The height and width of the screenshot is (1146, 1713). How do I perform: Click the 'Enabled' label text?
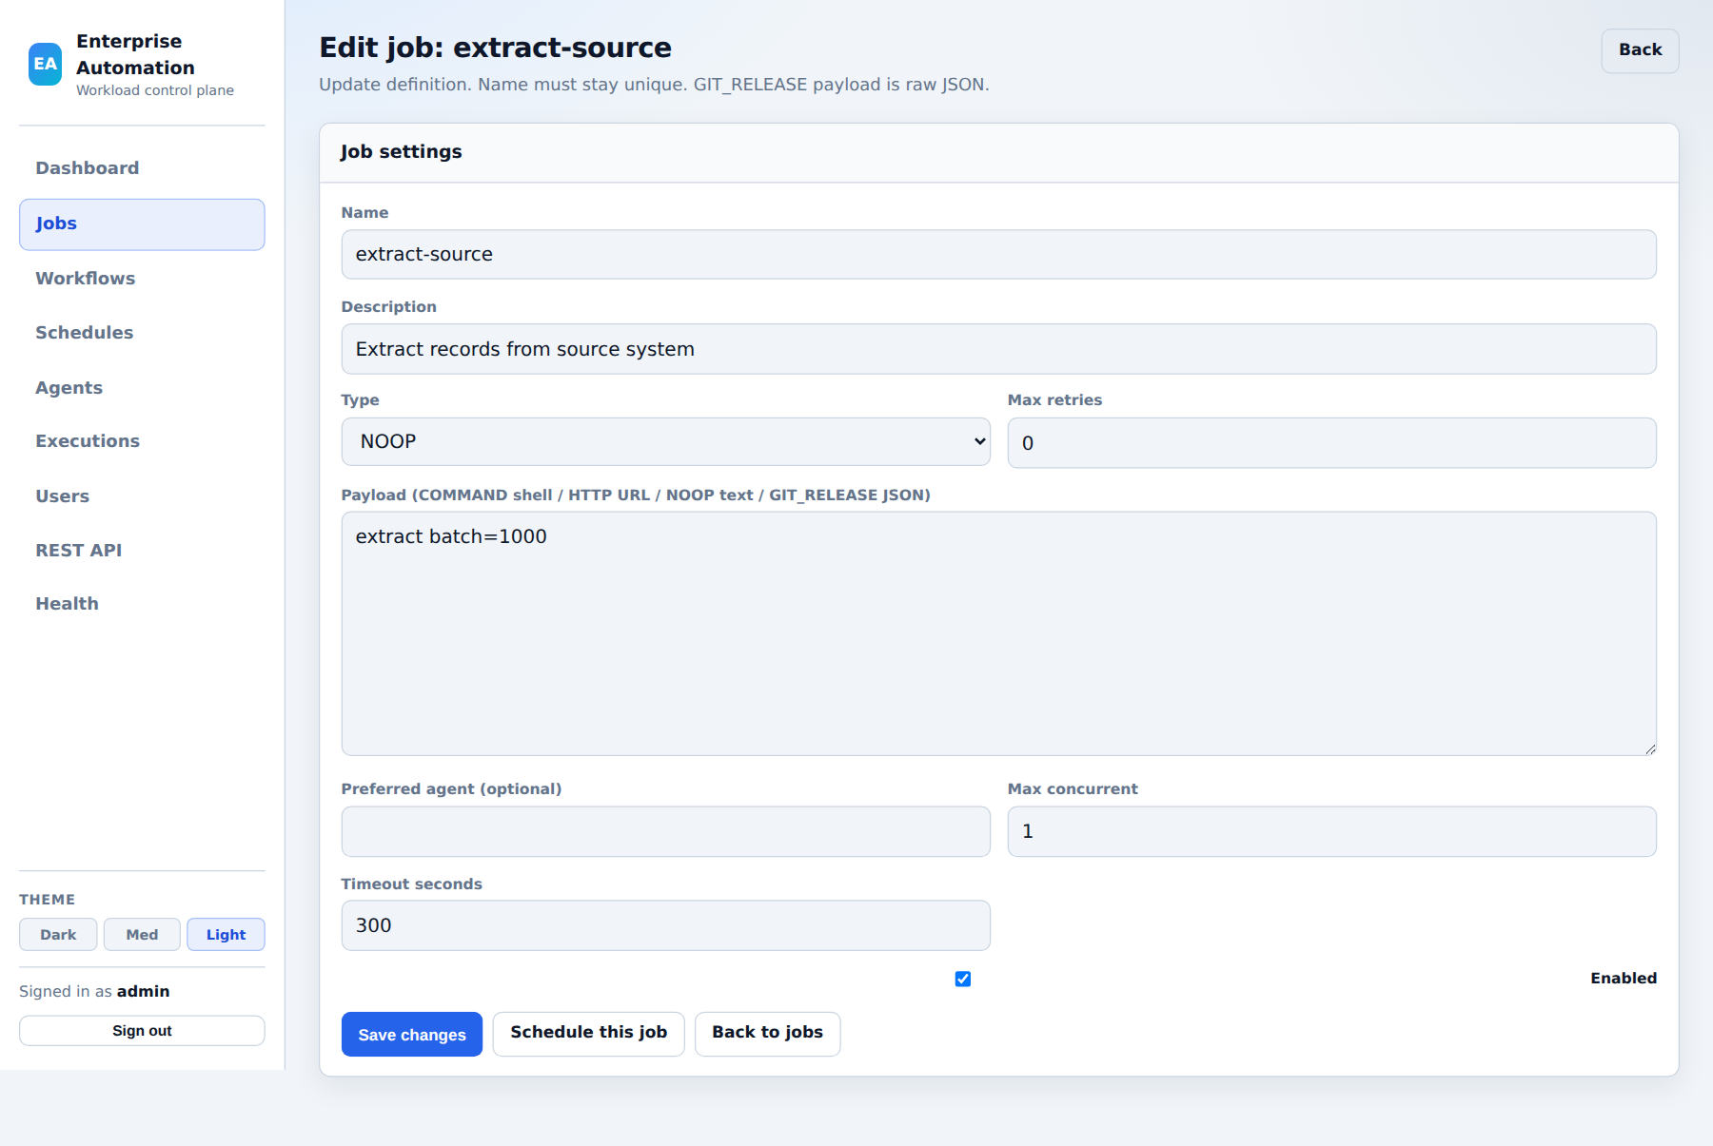click(x=1624, y=979)
